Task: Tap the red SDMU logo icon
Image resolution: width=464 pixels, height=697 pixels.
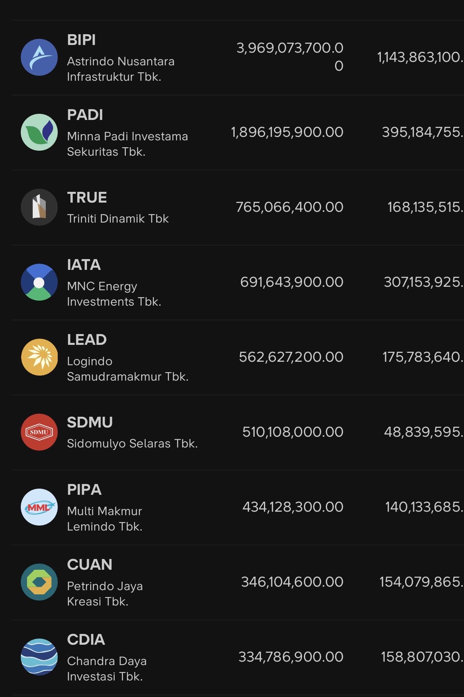Action: 39,432
